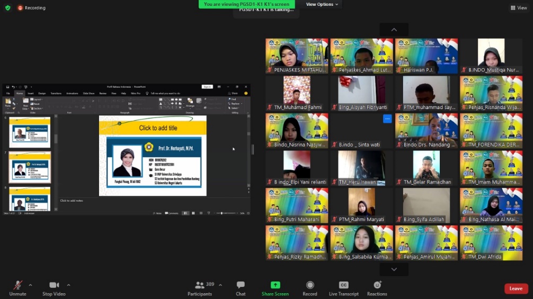
Task: Open the Section dropdown
Action: coord(37,108)
